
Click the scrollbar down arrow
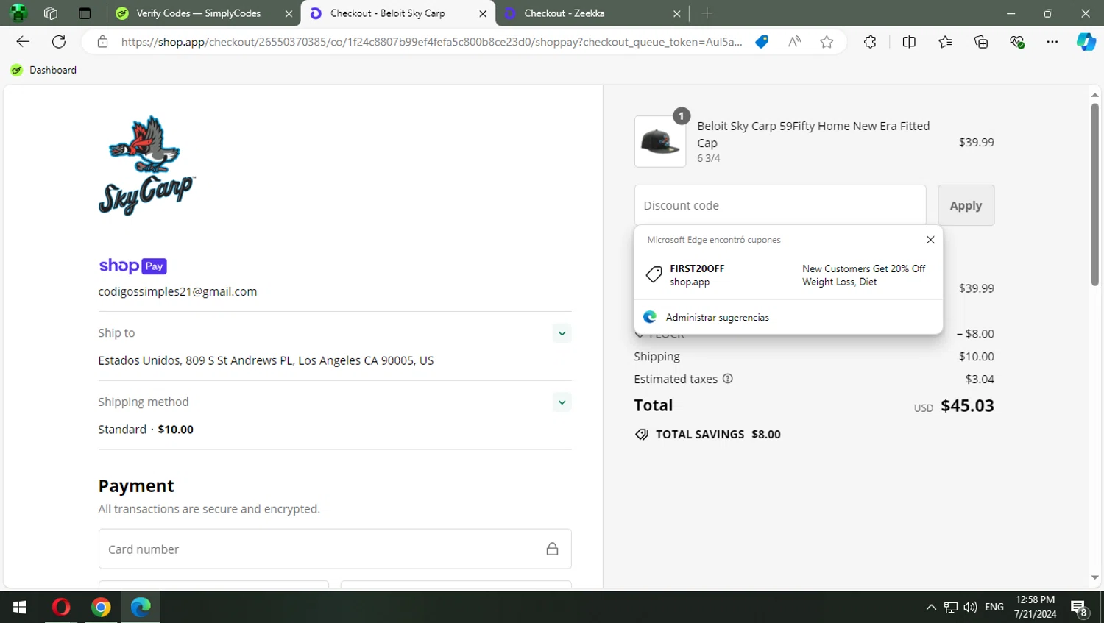(1094, 578)
